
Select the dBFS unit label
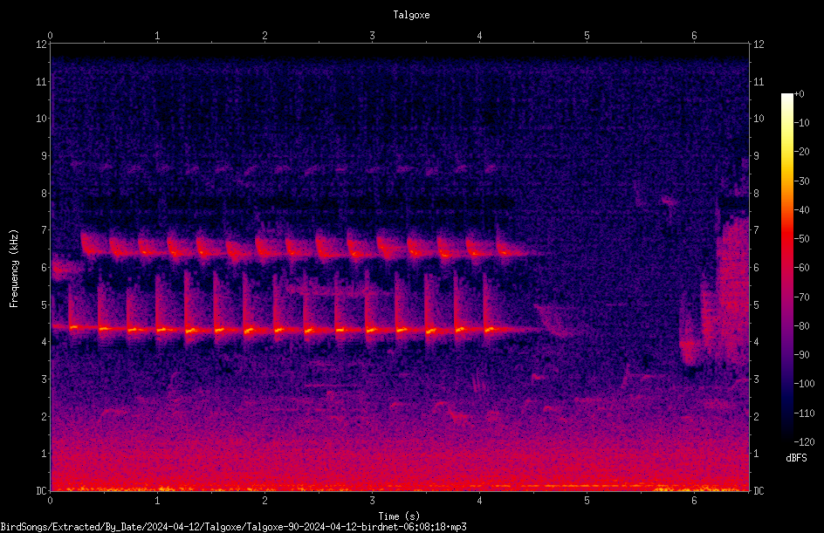pos(796,458)
